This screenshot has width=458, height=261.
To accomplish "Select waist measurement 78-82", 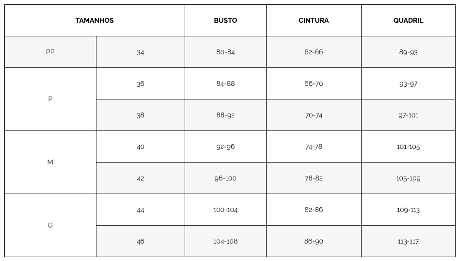I will (x=314, y=178).
